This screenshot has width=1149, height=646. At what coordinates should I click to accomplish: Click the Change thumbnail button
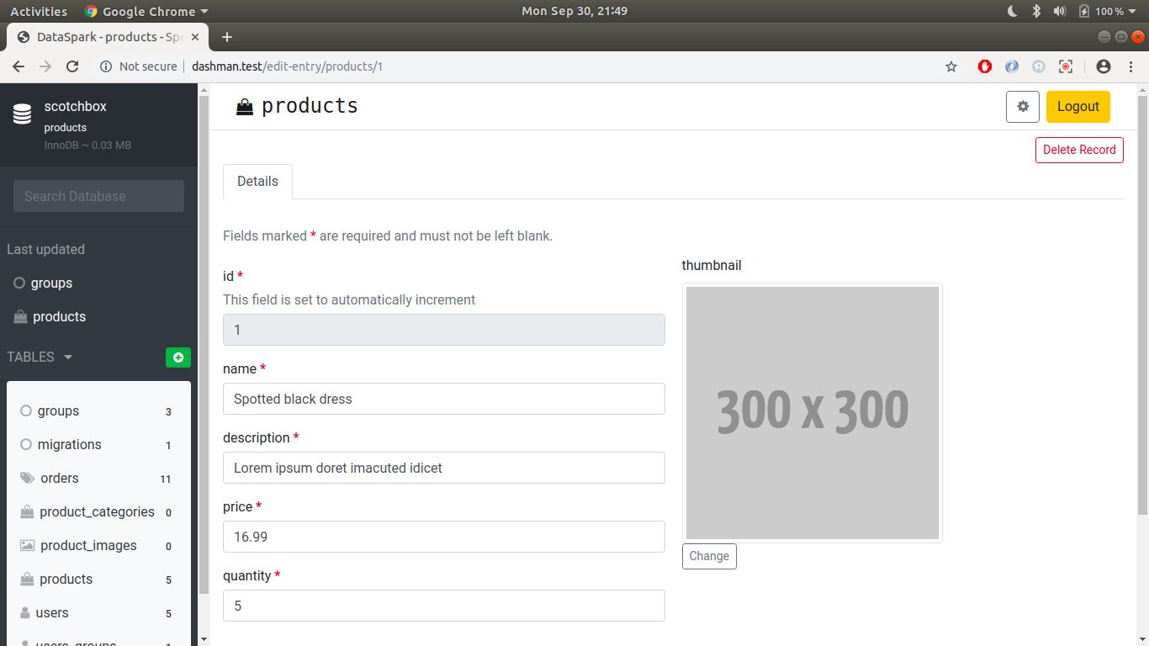click(x=709, y=556)
